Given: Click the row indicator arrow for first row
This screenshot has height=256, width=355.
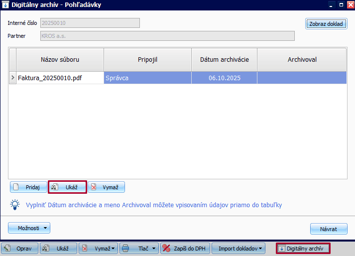Looking at the screenshot, I should [12, 78].
